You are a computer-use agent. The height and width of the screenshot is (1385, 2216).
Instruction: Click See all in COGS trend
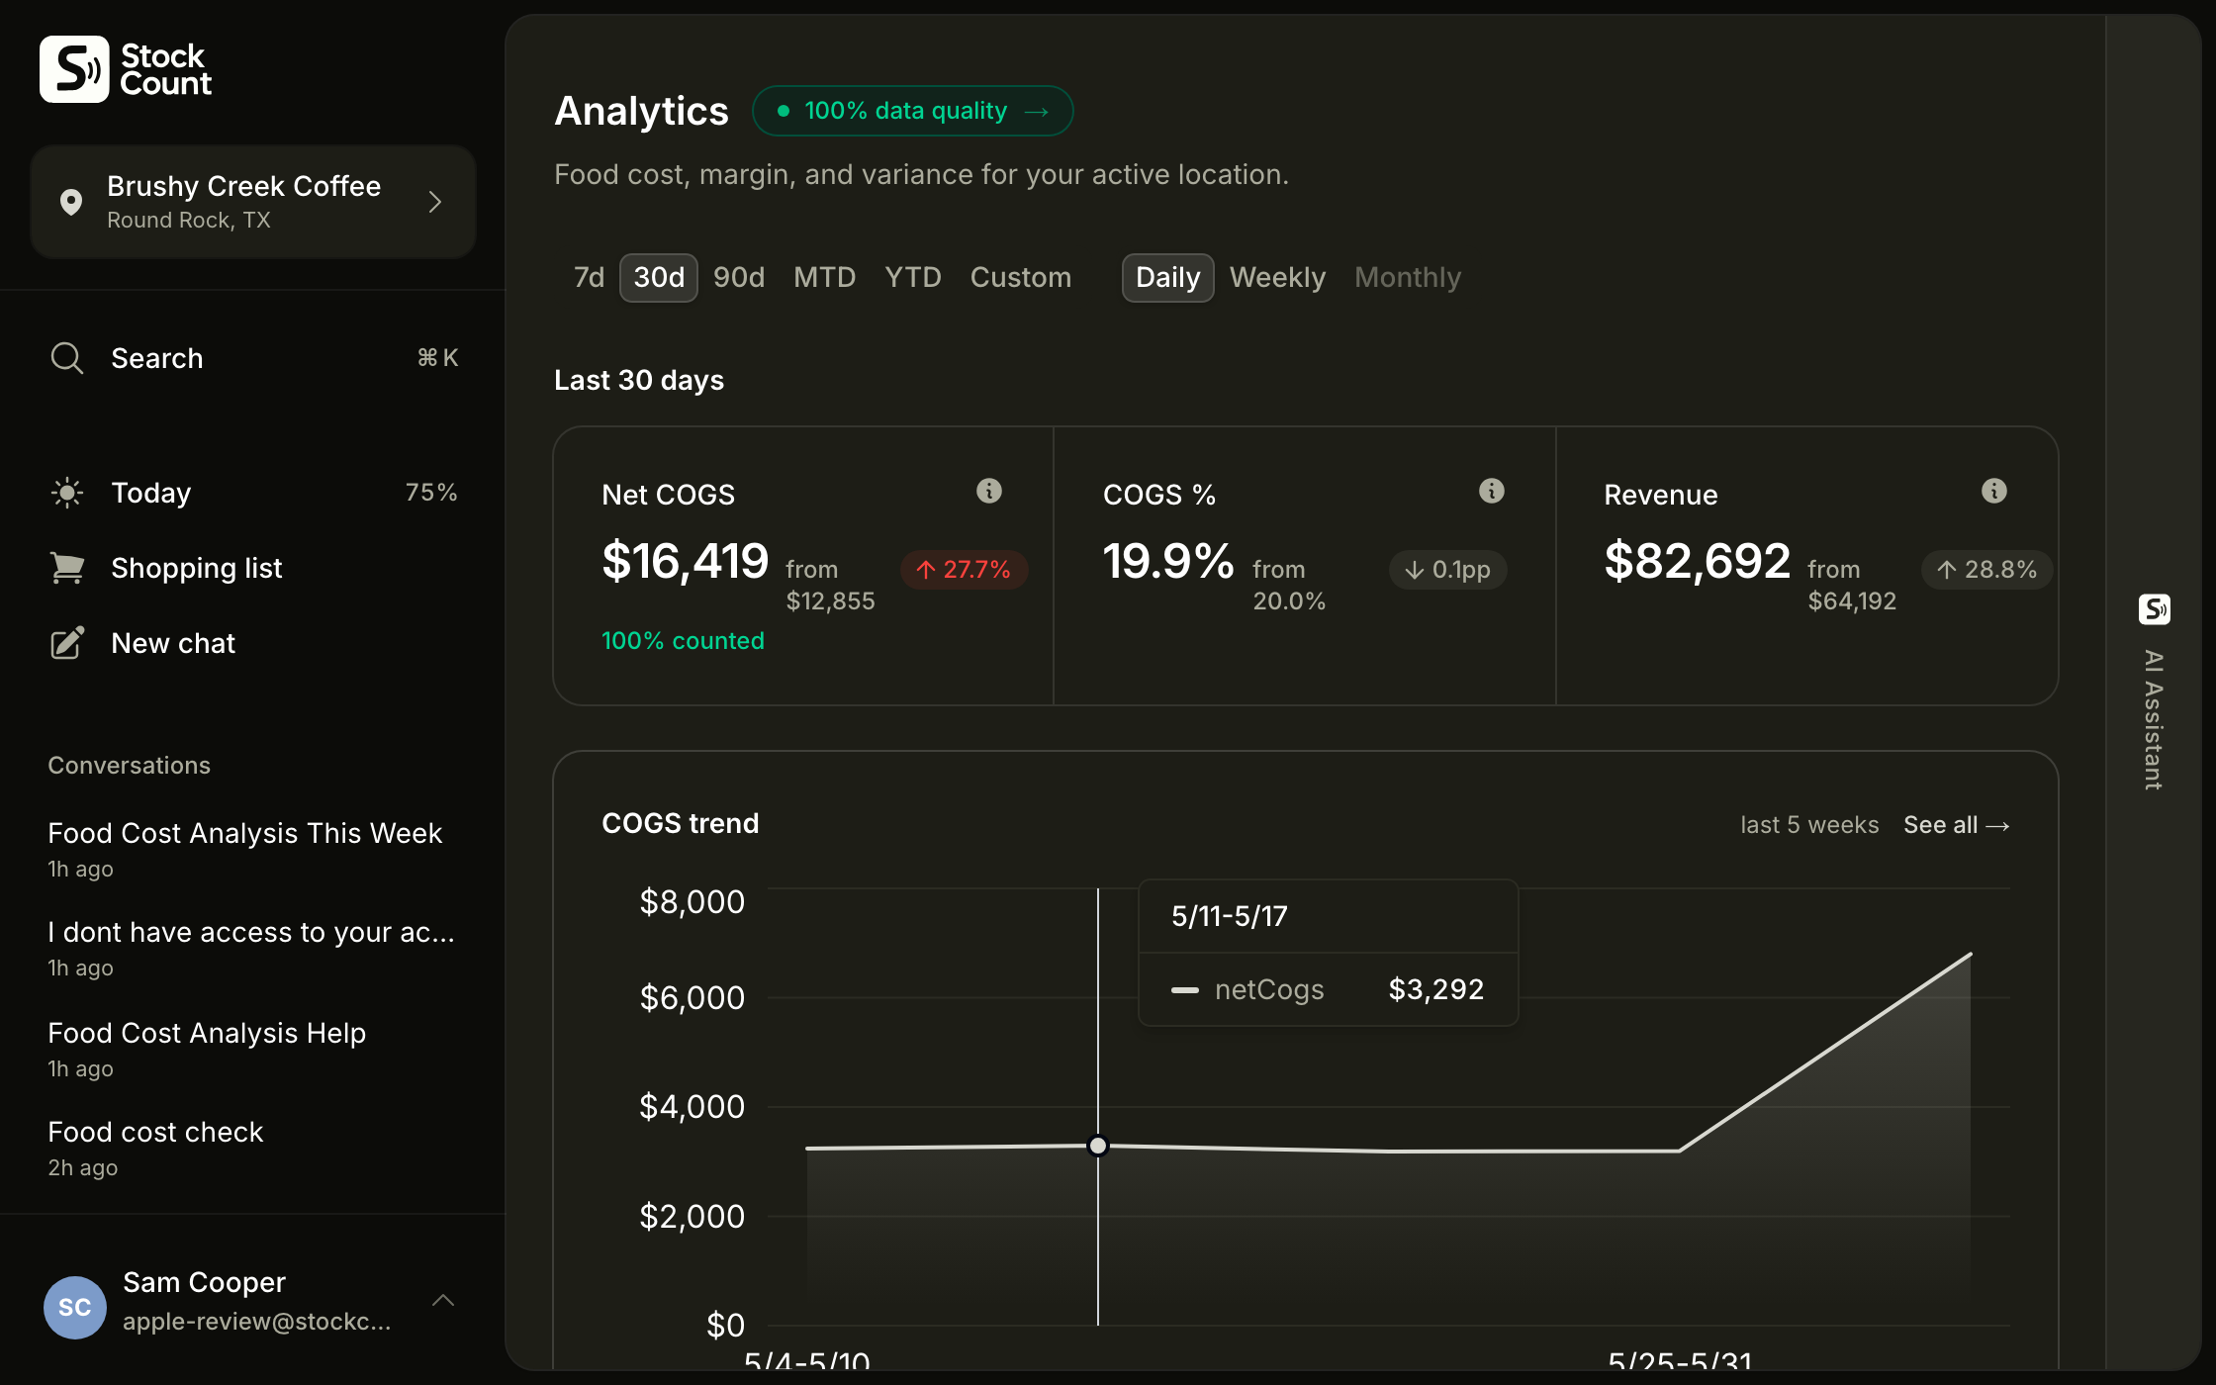[x=1956, y=825]
